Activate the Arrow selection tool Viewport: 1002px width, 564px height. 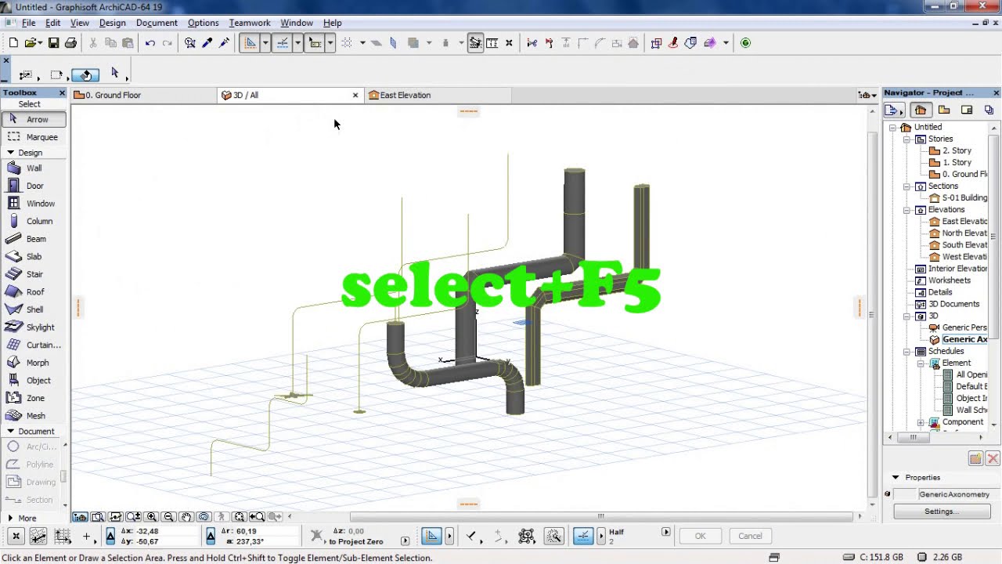tap(33, 119)
